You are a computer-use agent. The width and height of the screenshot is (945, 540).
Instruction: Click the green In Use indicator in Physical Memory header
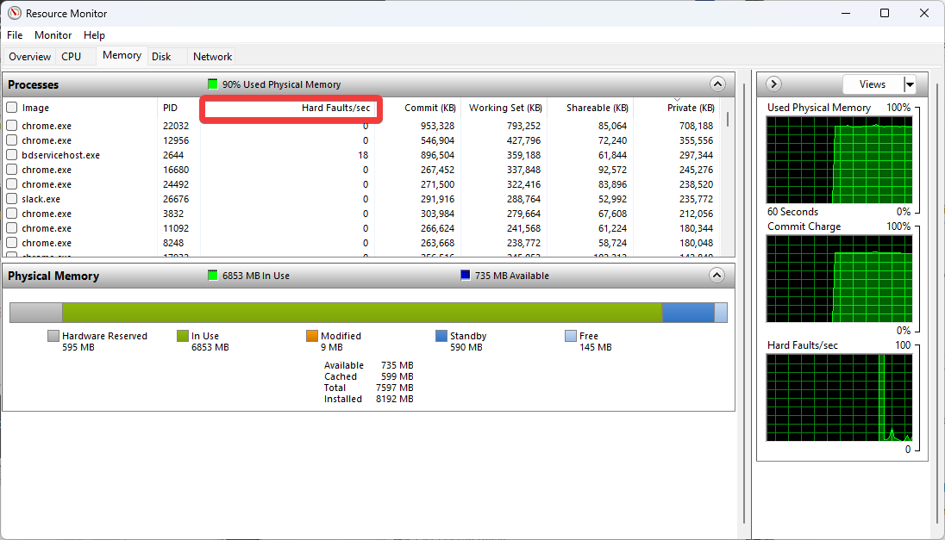[213, 276]
